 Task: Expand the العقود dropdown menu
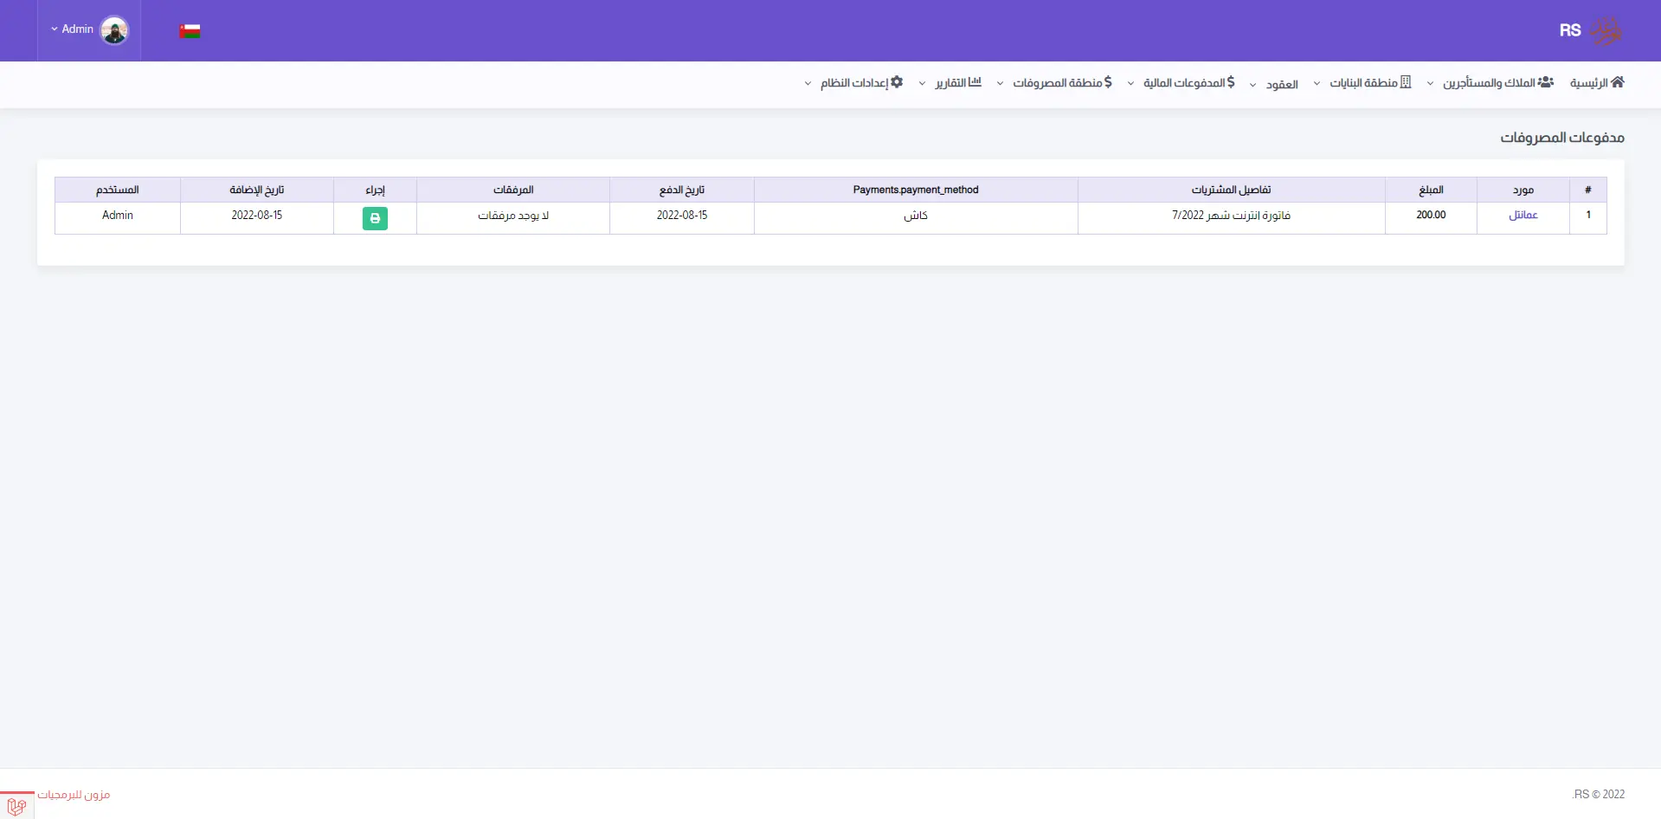pos(1274,84)
